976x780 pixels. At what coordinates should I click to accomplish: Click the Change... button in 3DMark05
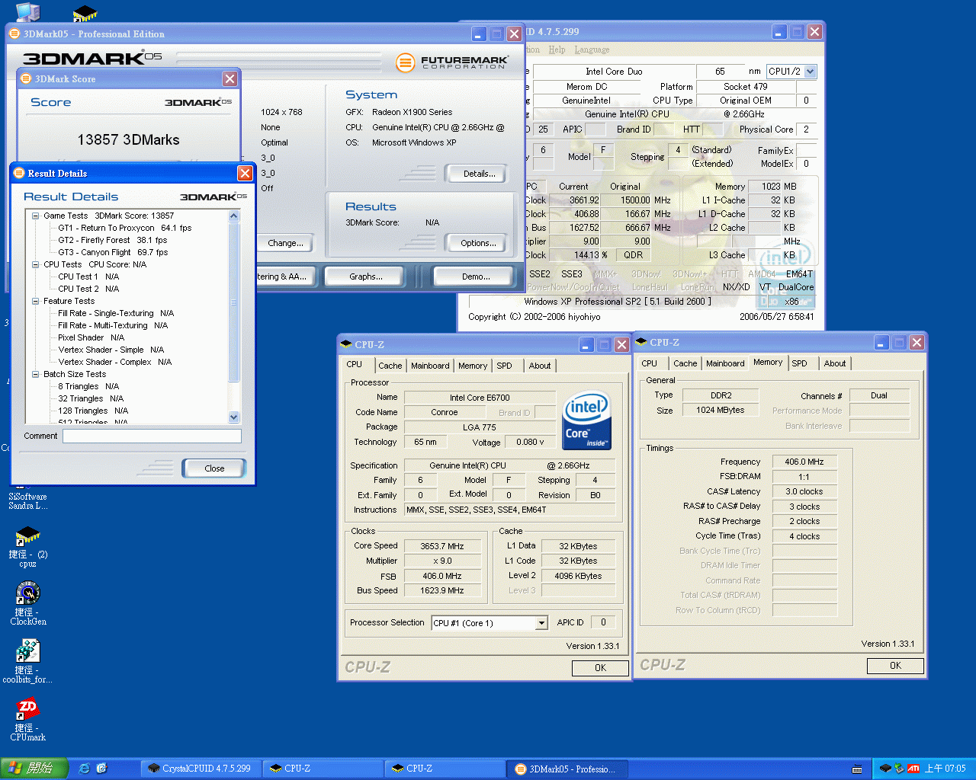click(x=285, y=243)
